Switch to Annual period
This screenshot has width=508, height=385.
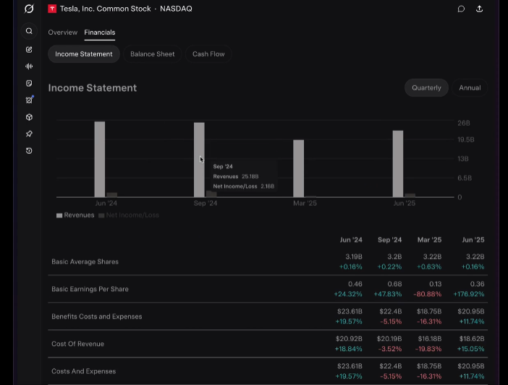point(470,87)
